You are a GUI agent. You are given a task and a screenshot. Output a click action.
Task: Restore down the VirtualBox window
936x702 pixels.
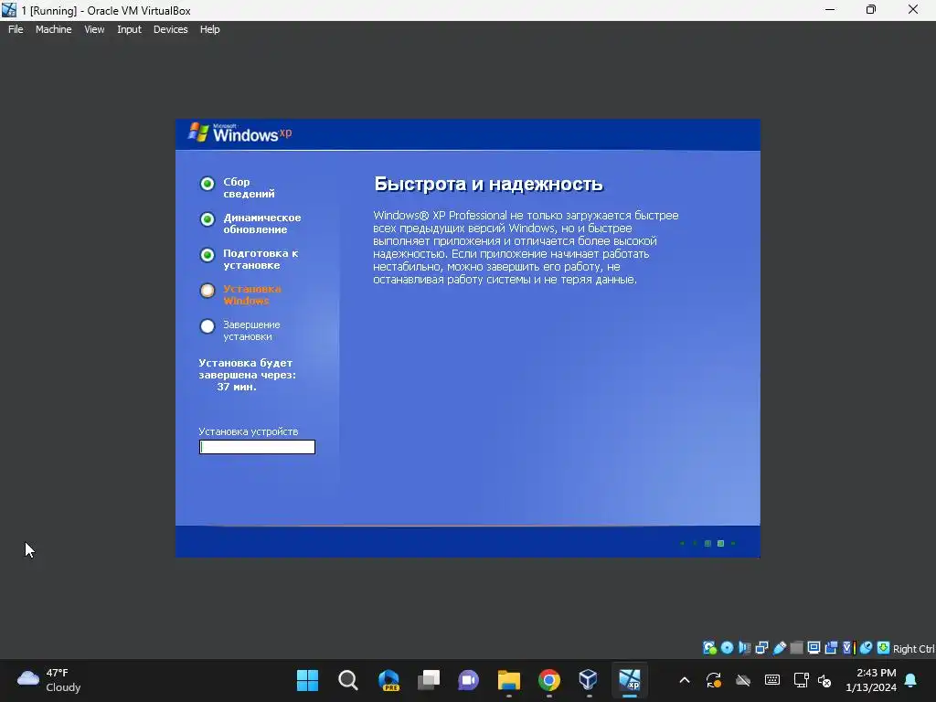[871, 9]
